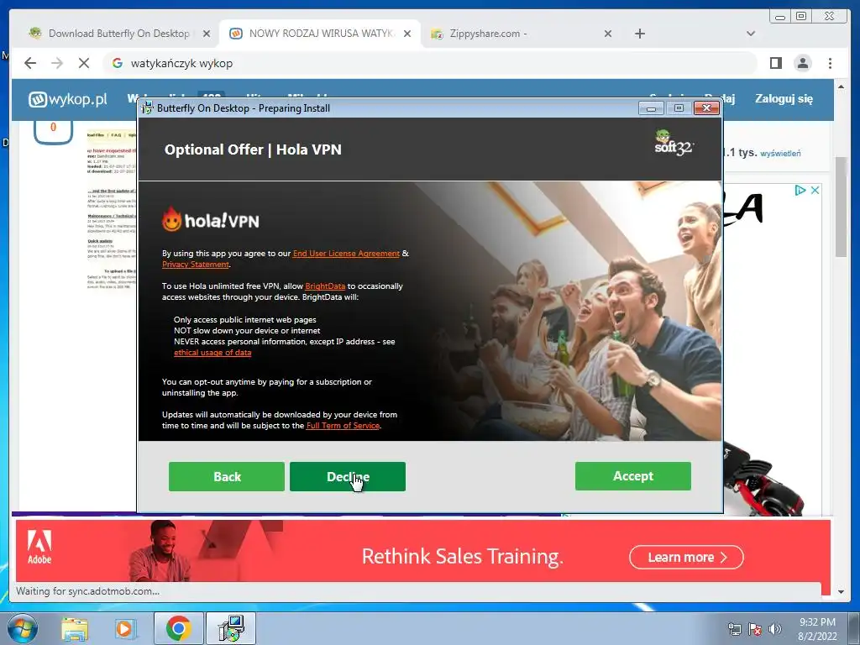Click the scroll down arrow of the page

(x=841, y=592)
